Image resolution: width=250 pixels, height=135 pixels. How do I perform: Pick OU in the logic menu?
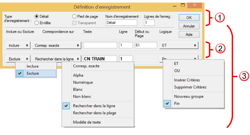click(177, 71)
